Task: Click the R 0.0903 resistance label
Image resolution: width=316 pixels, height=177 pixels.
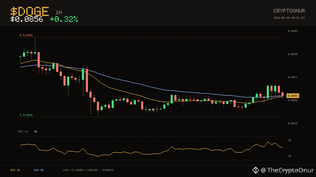Action: (x=26, y=35)
